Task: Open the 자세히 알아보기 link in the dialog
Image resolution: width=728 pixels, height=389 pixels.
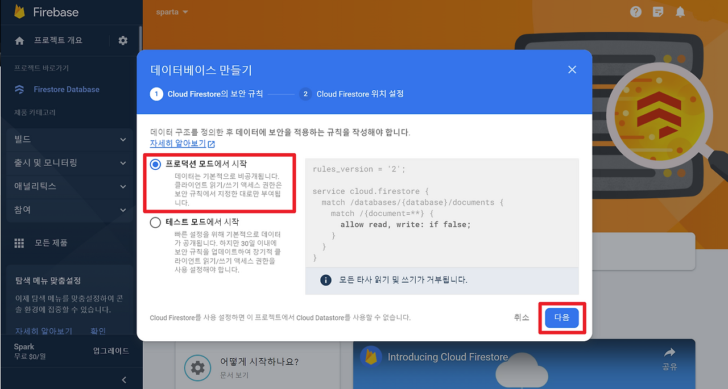Action: [178, 143]
